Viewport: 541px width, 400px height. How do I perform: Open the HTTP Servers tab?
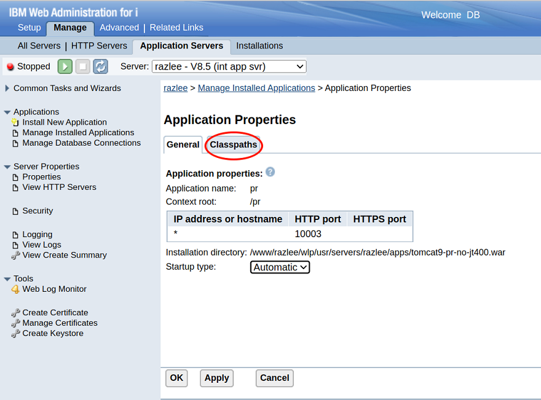[99, 46]
